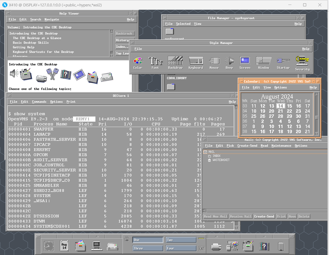Open the DECterm window menu button
Screen dimensions: 329x255
pos(9,96)
